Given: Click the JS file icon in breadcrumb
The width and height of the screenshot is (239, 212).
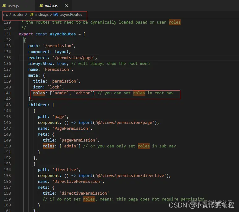Looking at the screenshot, I should [32, 14].
